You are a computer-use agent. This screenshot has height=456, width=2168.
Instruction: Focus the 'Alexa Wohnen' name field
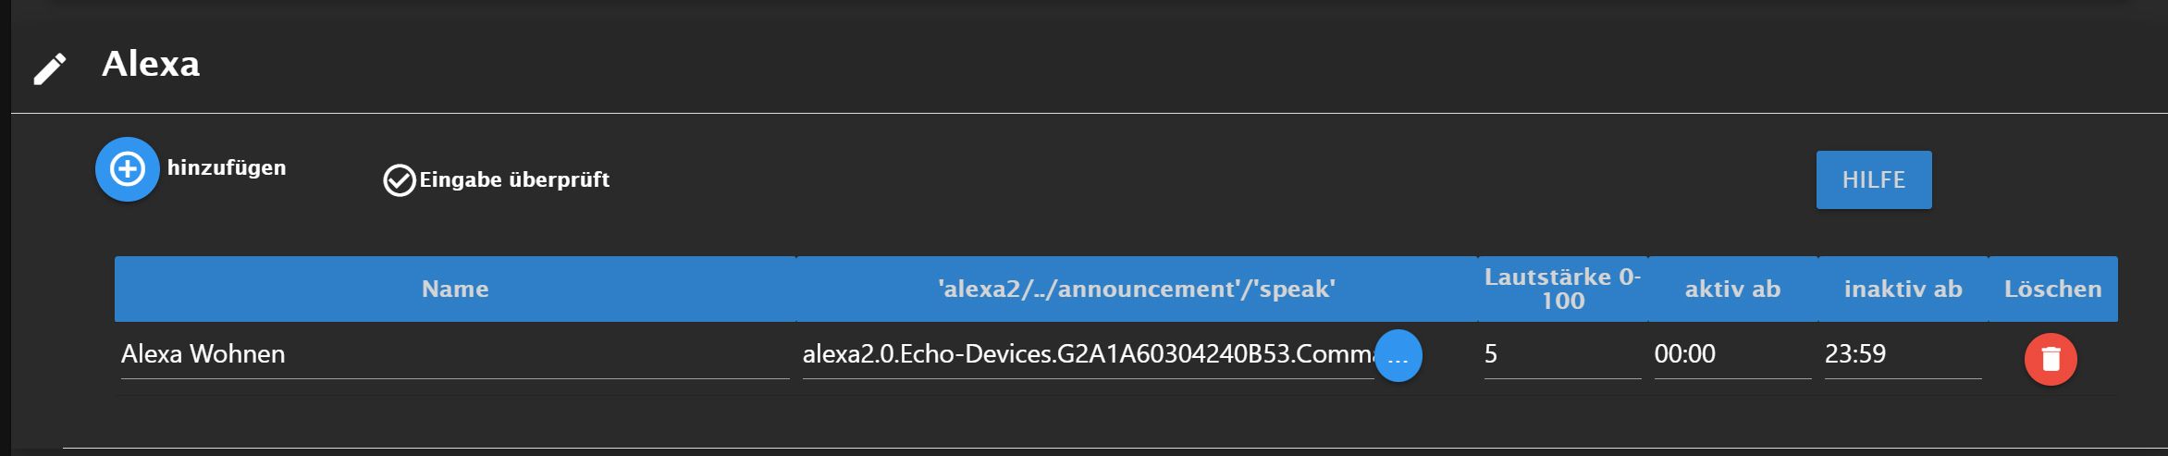[x=453, y=354]
